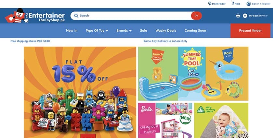Open the Flat 15% off LEGO banner
The width and height of the screenshot is (273, 138).
(x=80, y=92)
